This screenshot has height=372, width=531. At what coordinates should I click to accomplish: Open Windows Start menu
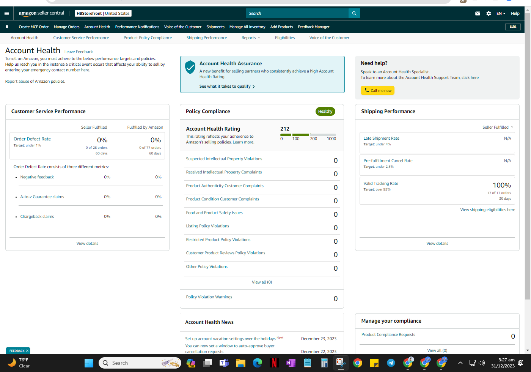89,363
